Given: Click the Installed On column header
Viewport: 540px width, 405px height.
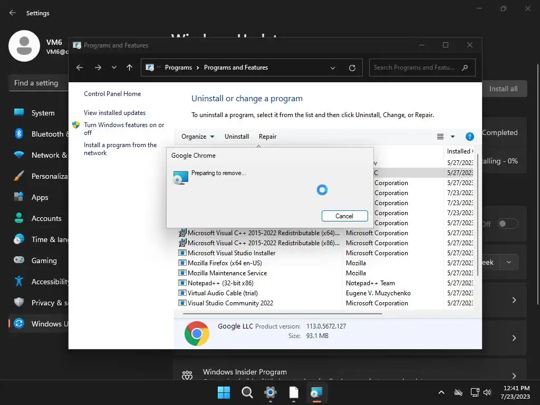Looking at the screenshot, I should pos(459,151).
